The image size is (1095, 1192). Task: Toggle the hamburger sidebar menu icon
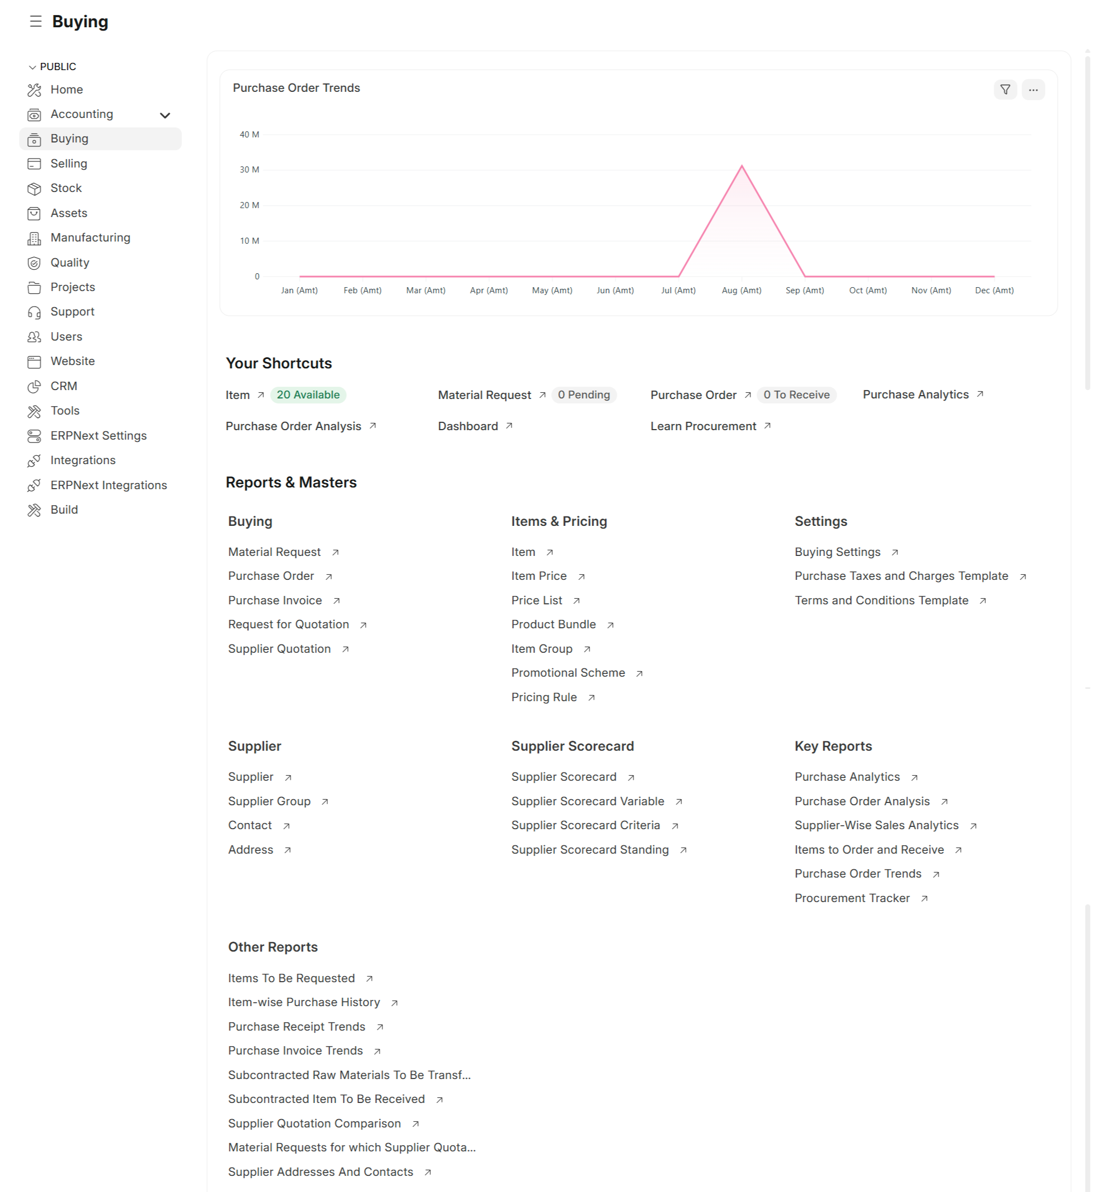click(x=36, y=21)
